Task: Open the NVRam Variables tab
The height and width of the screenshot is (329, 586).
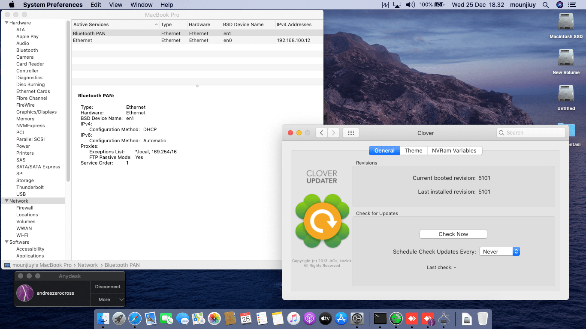Action: (x=454, y=150)
